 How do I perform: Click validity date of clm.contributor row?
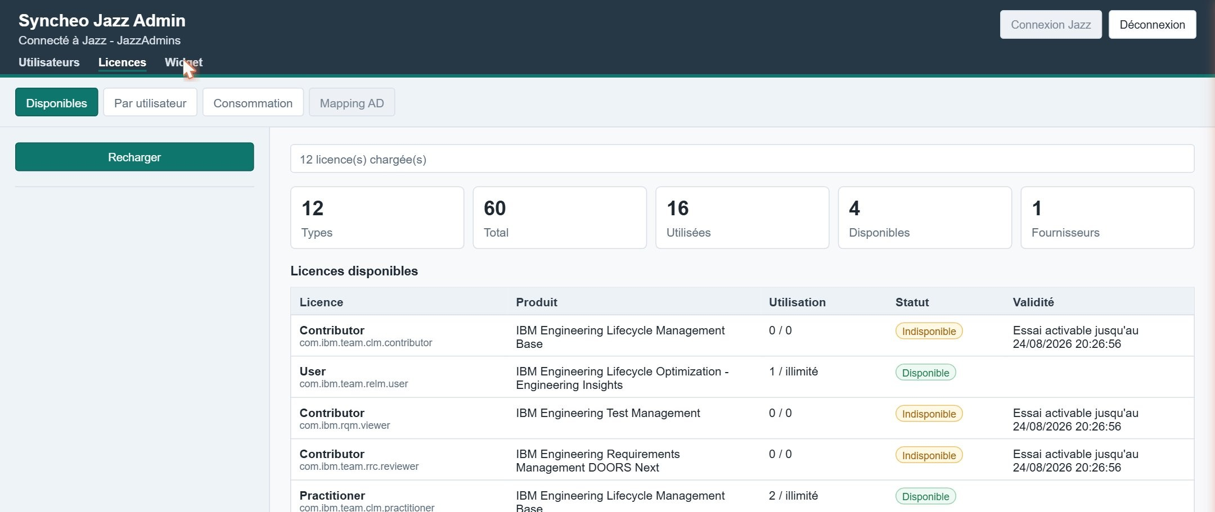[1075, 337]
